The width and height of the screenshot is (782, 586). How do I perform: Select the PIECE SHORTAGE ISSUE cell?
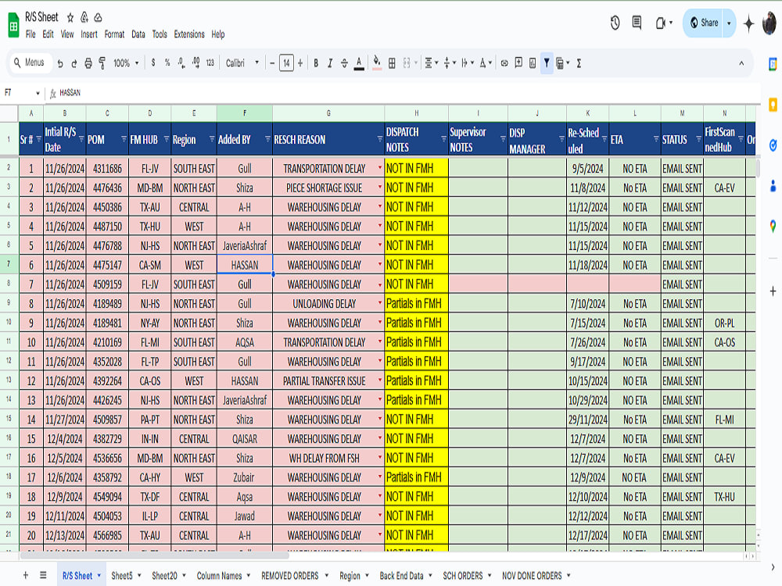(x=328, y=188)
